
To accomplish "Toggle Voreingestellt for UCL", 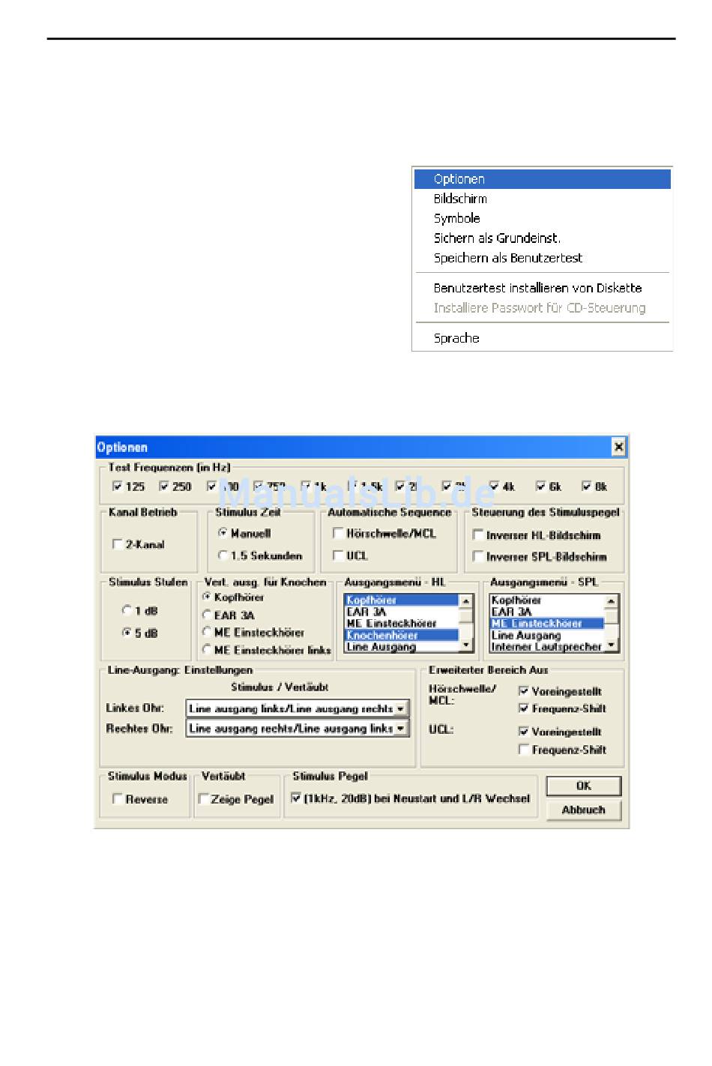I will (524, 732).
